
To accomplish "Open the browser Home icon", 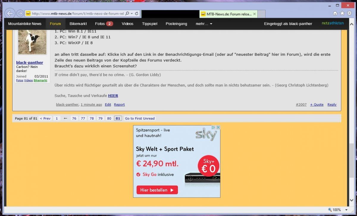I will tap(335, 13).
